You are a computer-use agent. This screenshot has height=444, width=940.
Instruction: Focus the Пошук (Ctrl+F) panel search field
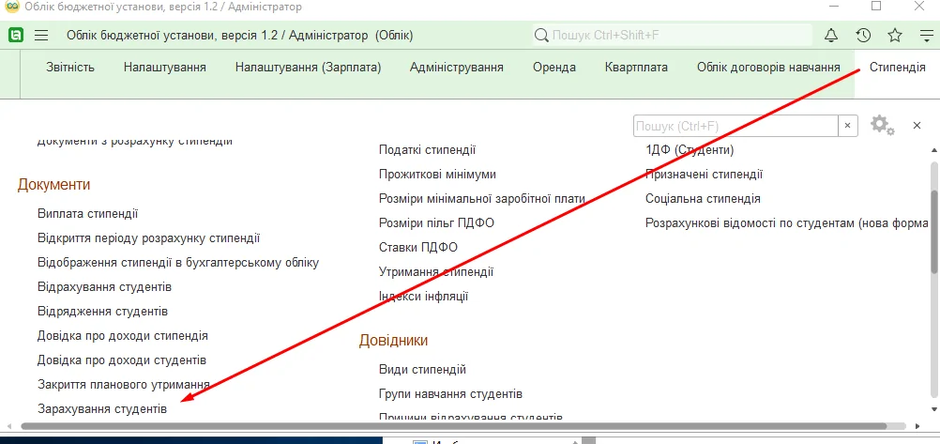point(735,126)
